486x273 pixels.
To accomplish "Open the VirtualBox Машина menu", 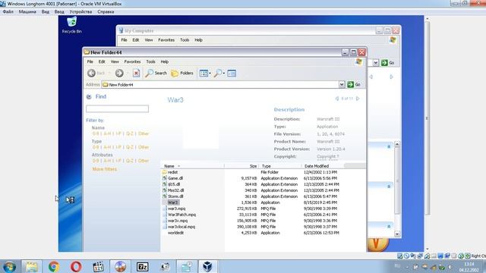I will point(27,12).
